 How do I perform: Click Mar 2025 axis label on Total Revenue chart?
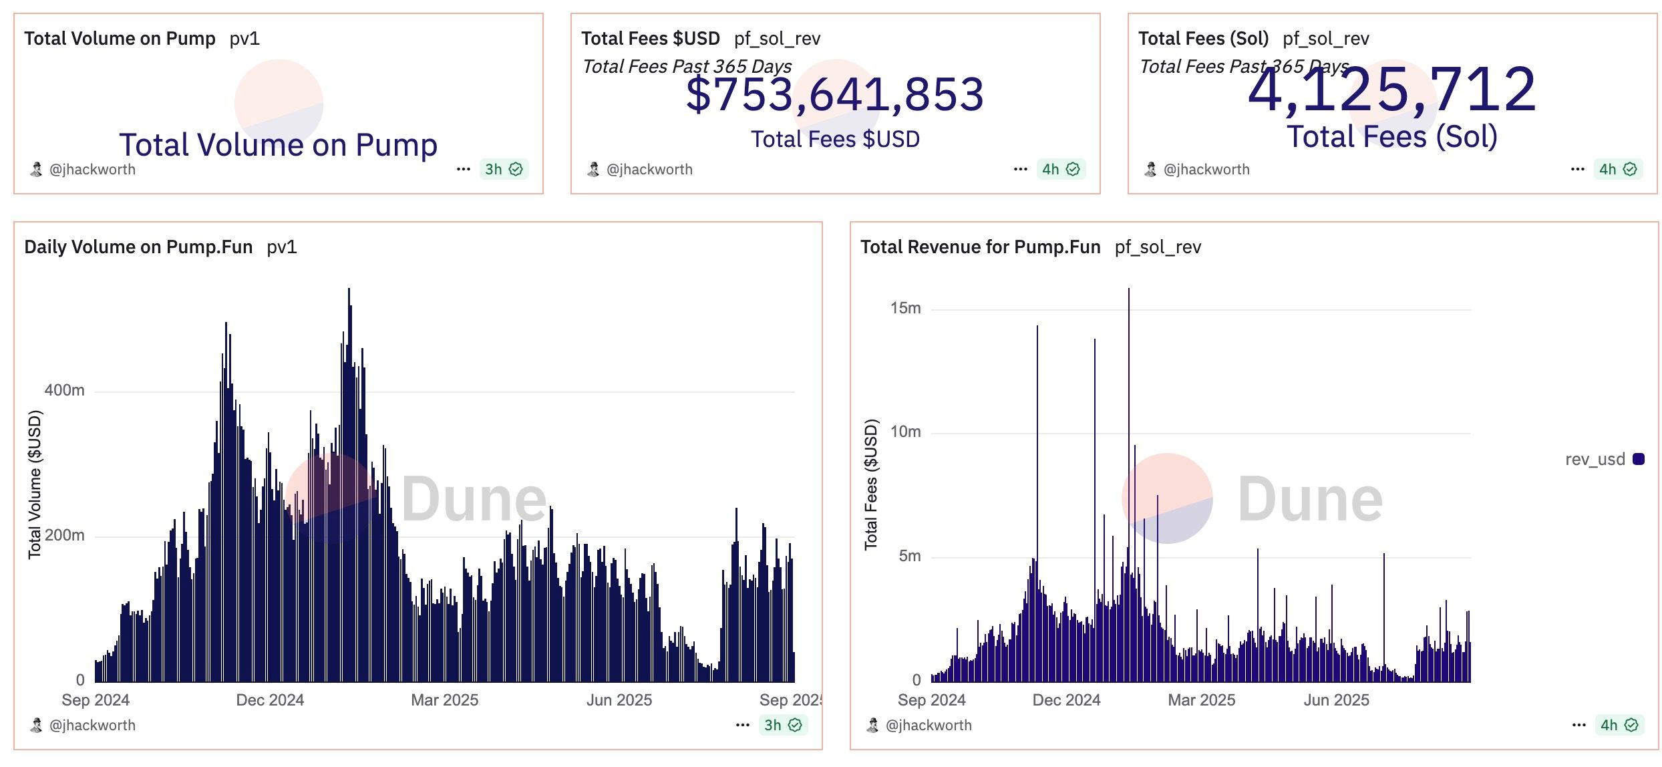[1202, 700]
